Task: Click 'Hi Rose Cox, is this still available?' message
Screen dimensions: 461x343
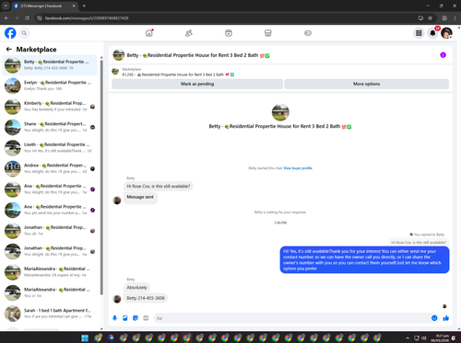Action: tap(159, 187)
